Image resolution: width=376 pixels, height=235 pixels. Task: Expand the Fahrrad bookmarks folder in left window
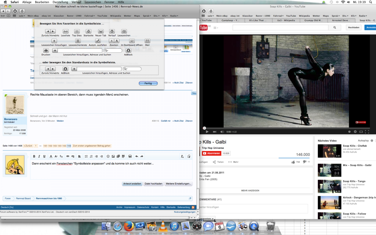pos(89,16)
